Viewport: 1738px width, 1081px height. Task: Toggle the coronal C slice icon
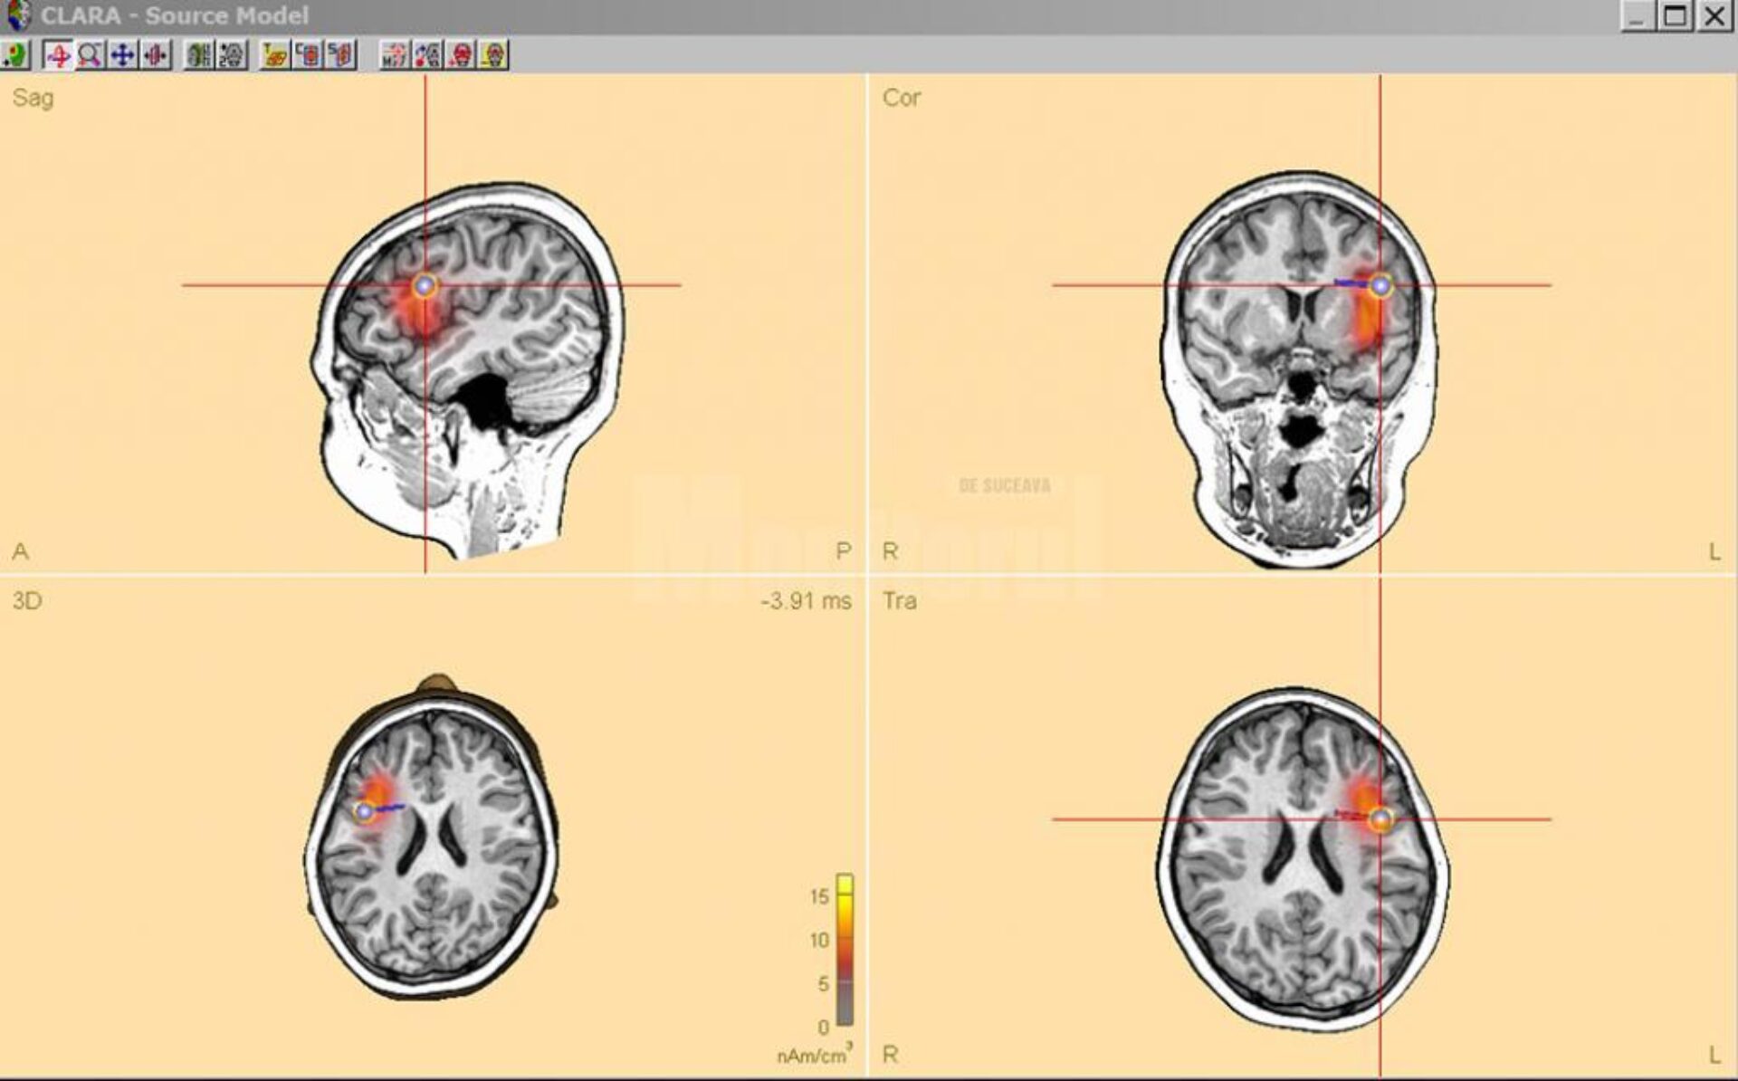coord(308,55)
